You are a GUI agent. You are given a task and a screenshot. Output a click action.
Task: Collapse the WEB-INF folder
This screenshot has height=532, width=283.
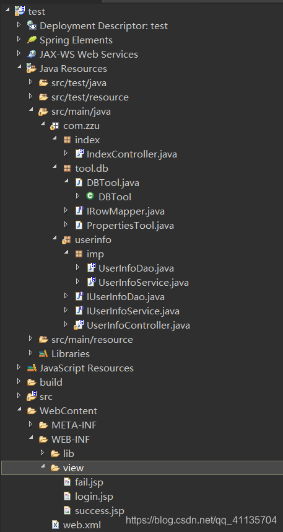pyautogui.click(x=31, y=438)
